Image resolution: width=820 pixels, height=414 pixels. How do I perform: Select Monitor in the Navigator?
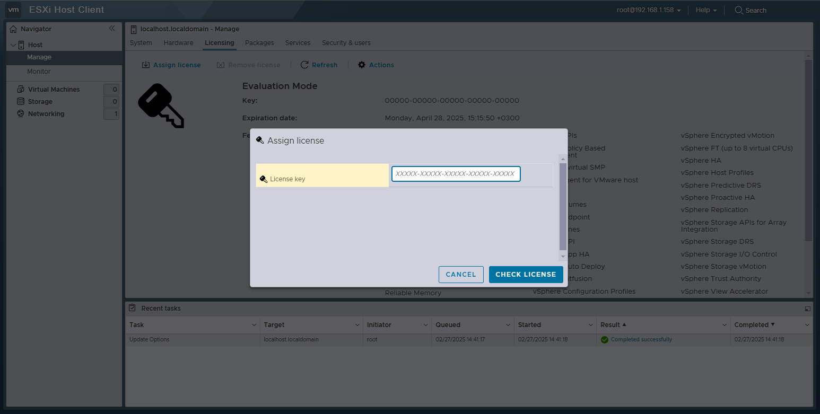pyautogui.click(x=64, y=72)
